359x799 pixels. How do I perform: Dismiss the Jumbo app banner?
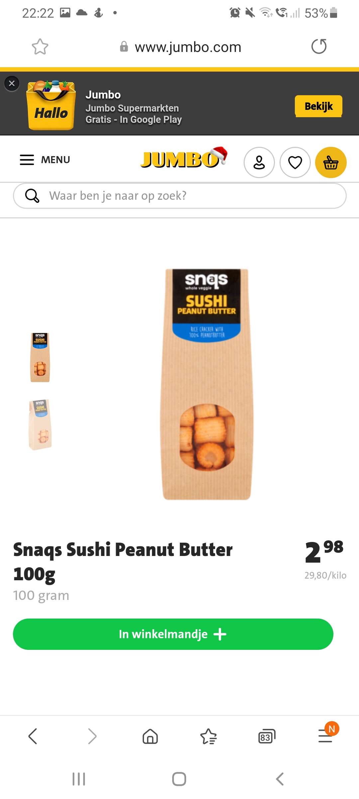click(x=12, y=83)
